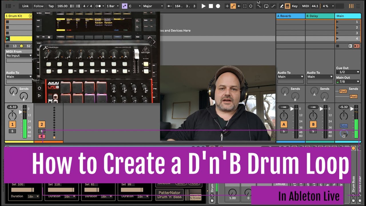This screenshot has width=366, height=206.
Task: Open the root note C dropdown
Action: (x=135, y=6)
